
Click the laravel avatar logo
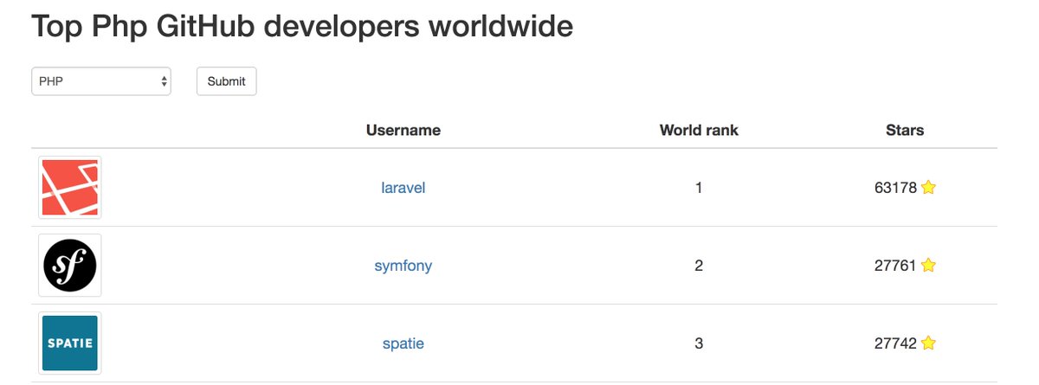70,188
